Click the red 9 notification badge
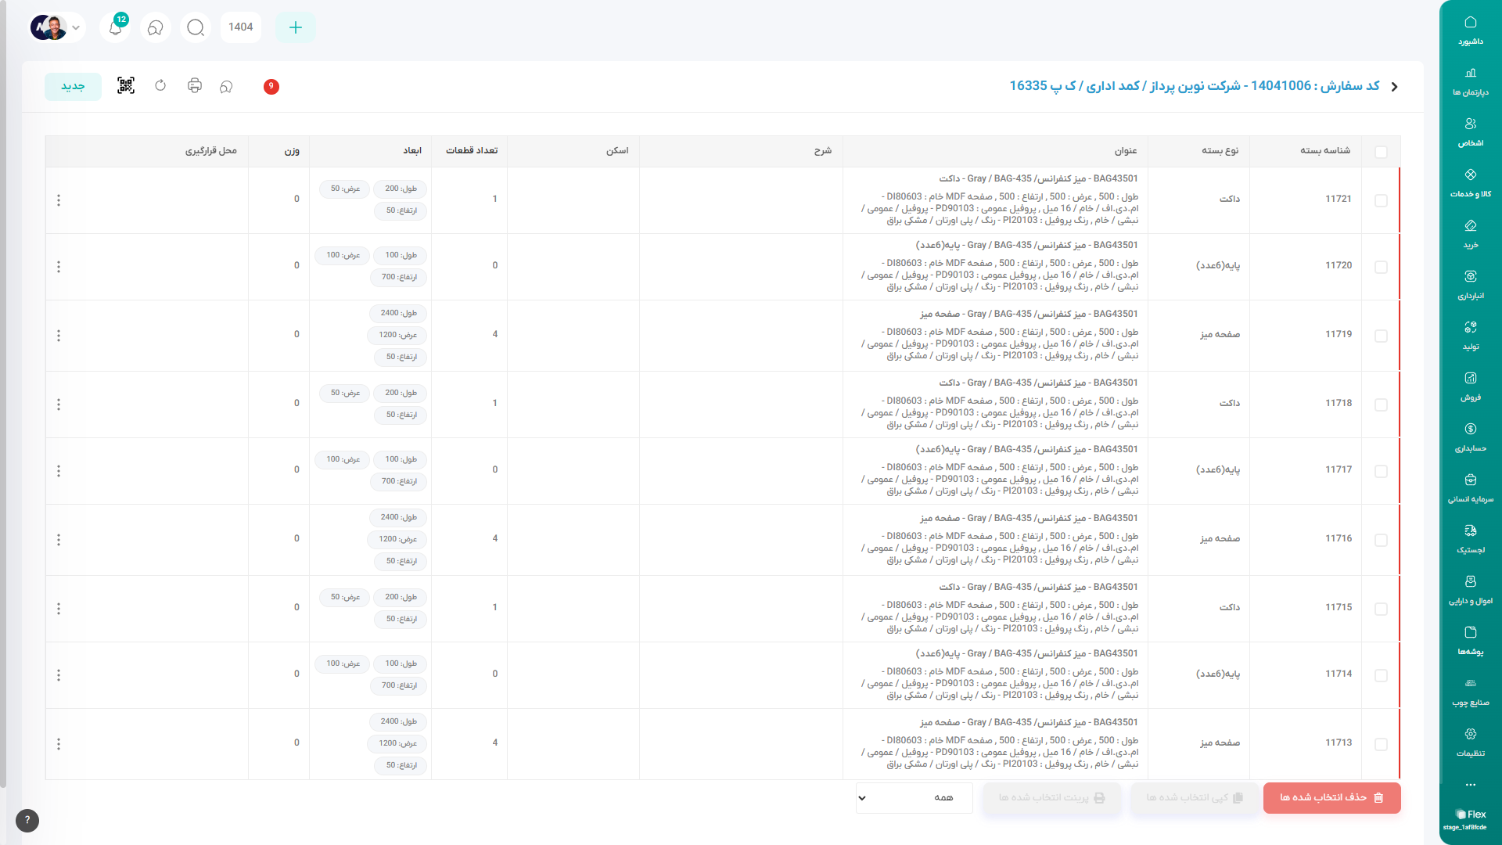 click(x=271, y=86)
